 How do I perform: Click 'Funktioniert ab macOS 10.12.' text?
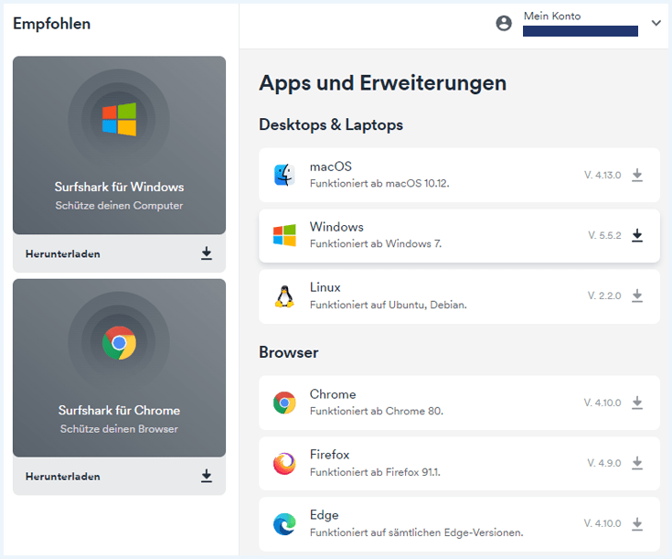379,184
